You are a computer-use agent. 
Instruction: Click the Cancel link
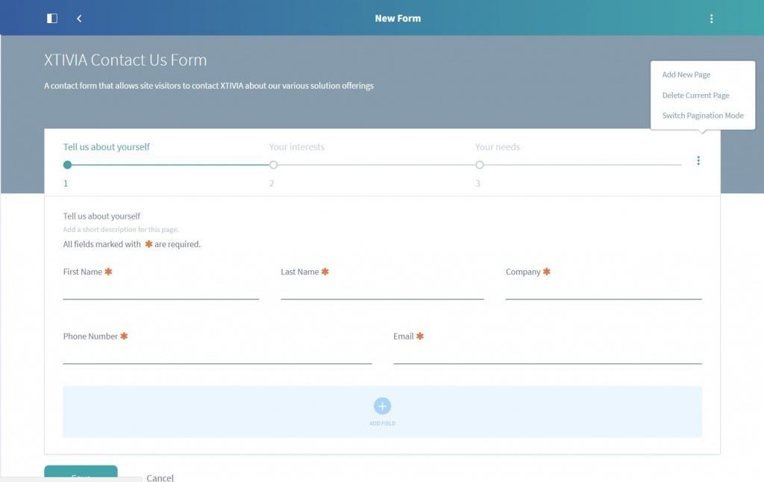click(160, 478)
